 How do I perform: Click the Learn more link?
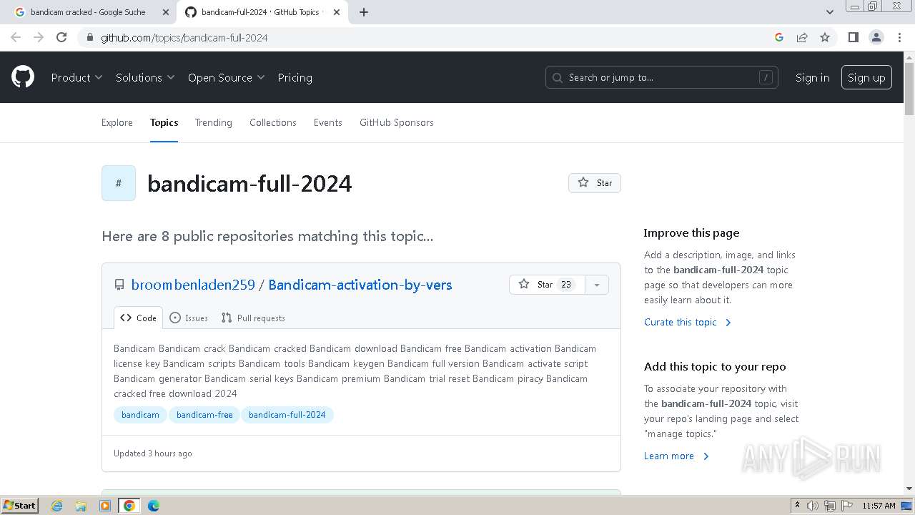point(676,456)
